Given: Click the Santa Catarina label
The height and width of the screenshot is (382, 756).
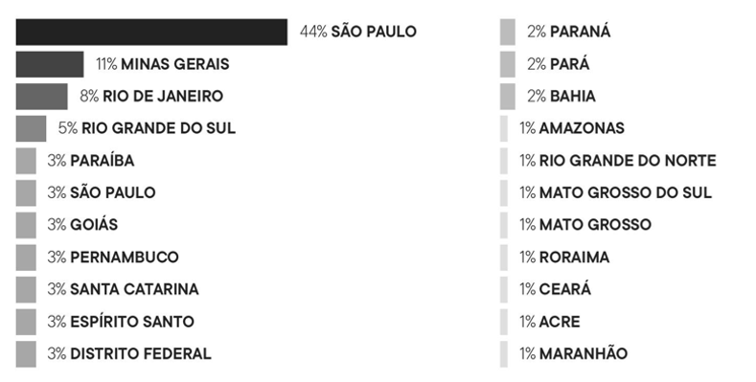Looking at the screenshot, I should pos(134,289).
